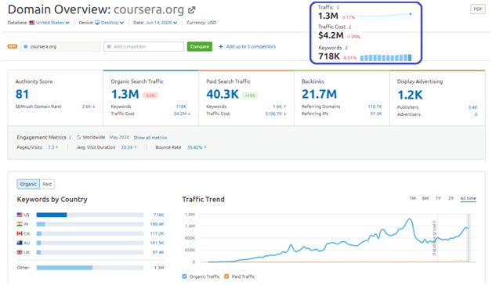Click US keywords count 718K

(x=159, y=215)
